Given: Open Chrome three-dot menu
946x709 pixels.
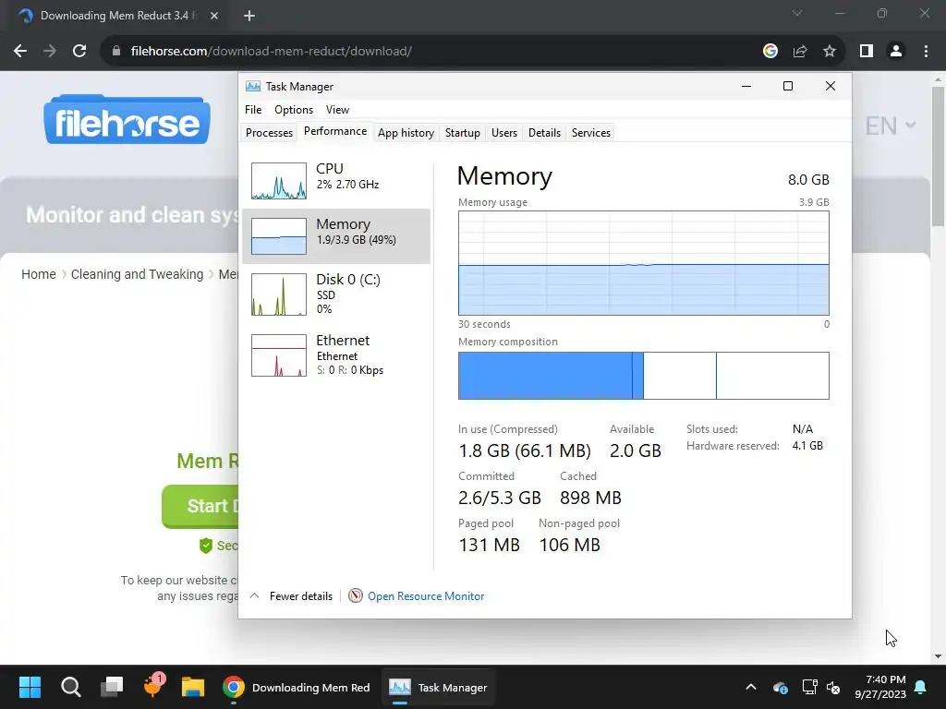Looking at the screenshot, I should 926,52.
